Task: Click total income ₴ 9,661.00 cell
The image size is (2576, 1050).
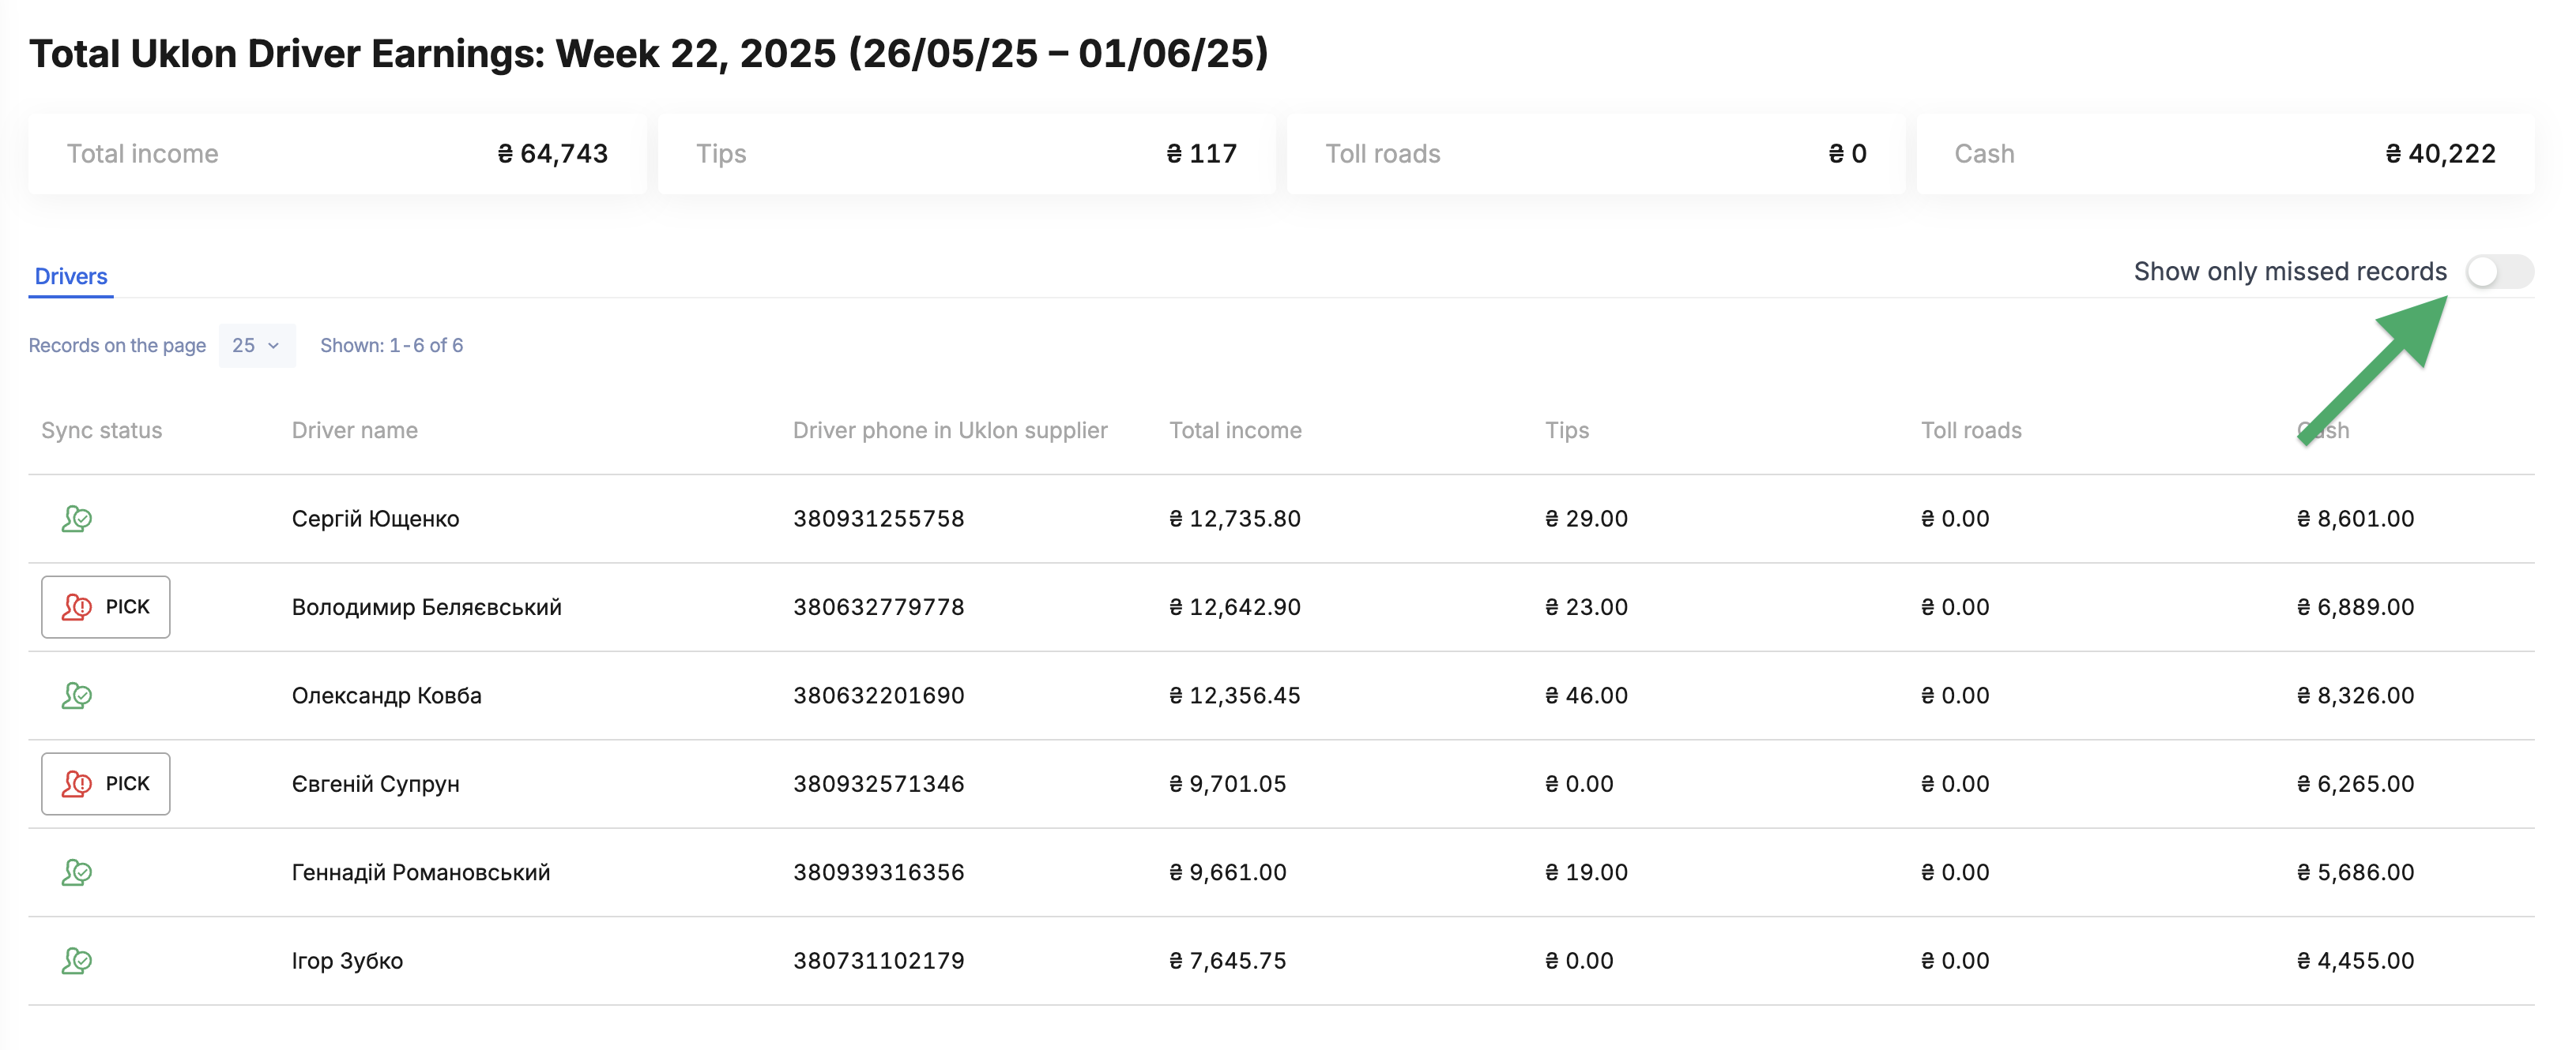Action: click(1228, 872)
